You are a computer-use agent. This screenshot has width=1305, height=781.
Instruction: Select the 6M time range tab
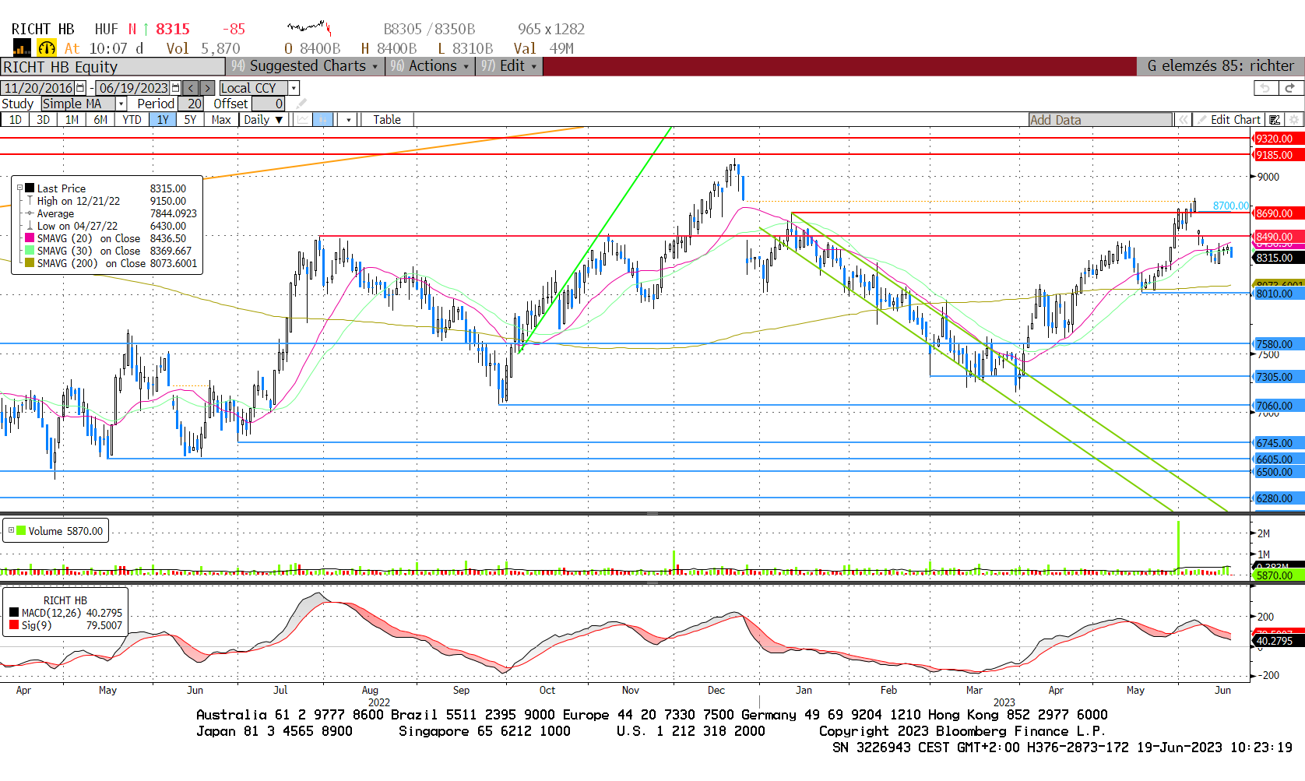tap(100, 120)
